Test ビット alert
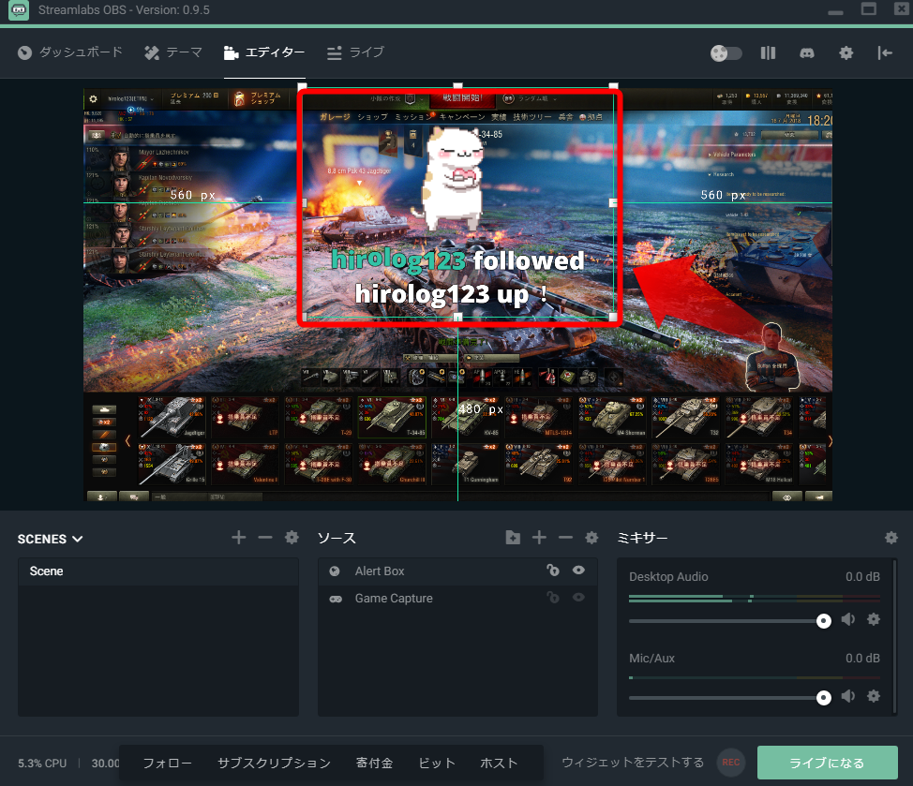 [x=436, y=764]
